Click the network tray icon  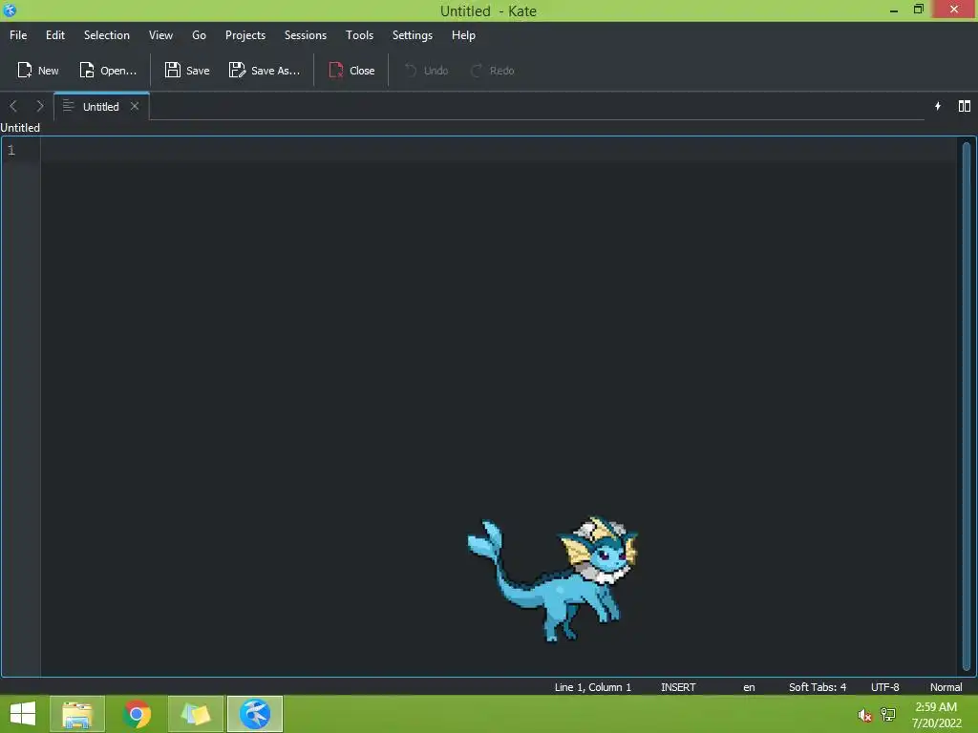pos(888,714)
